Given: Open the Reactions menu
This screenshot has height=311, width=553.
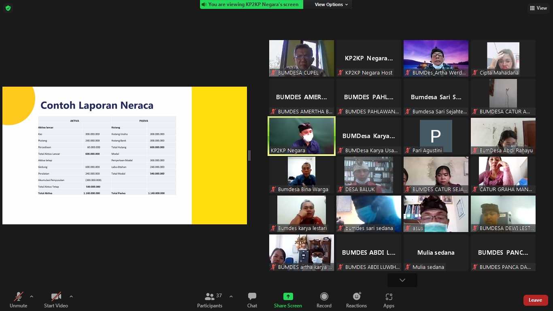Looking at the screenshot, I should pyautogui.click(x=356, y=300).
